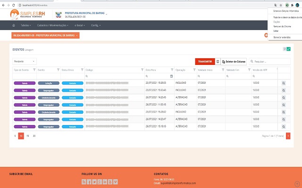The height and width of the screenshot is (188, 302).
Task: Click the translate page icon
Action: (x=276, y=5)
